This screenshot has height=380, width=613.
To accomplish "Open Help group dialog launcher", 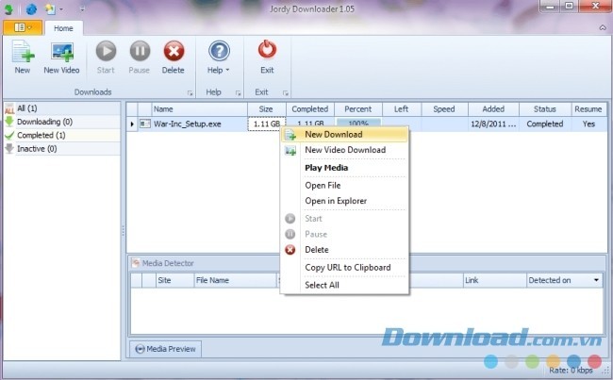I will [x=238, y=93].
